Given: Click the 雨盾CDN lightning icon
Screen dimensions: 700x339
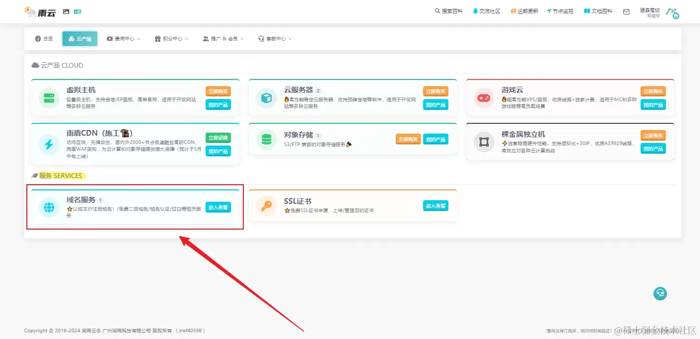Looking at the screenshot, I should pyautogui.click(x=49, y=144).
